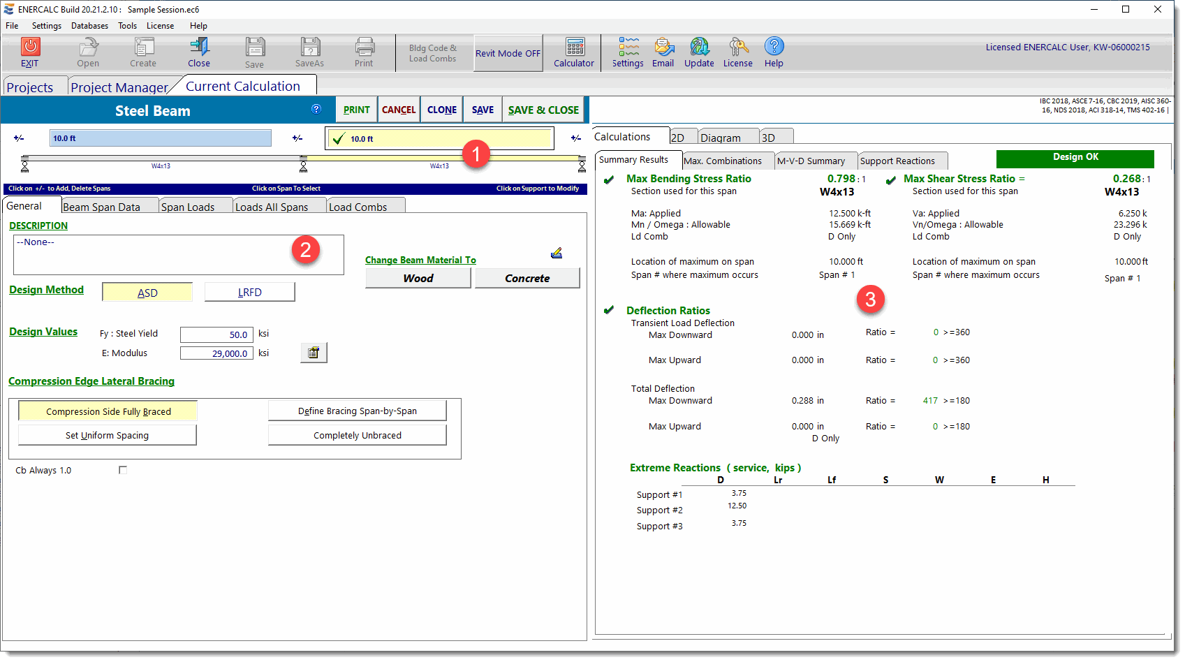The image size is (1185, 662).
Task: Click the green PRINT button
Action: coord(357,110)
